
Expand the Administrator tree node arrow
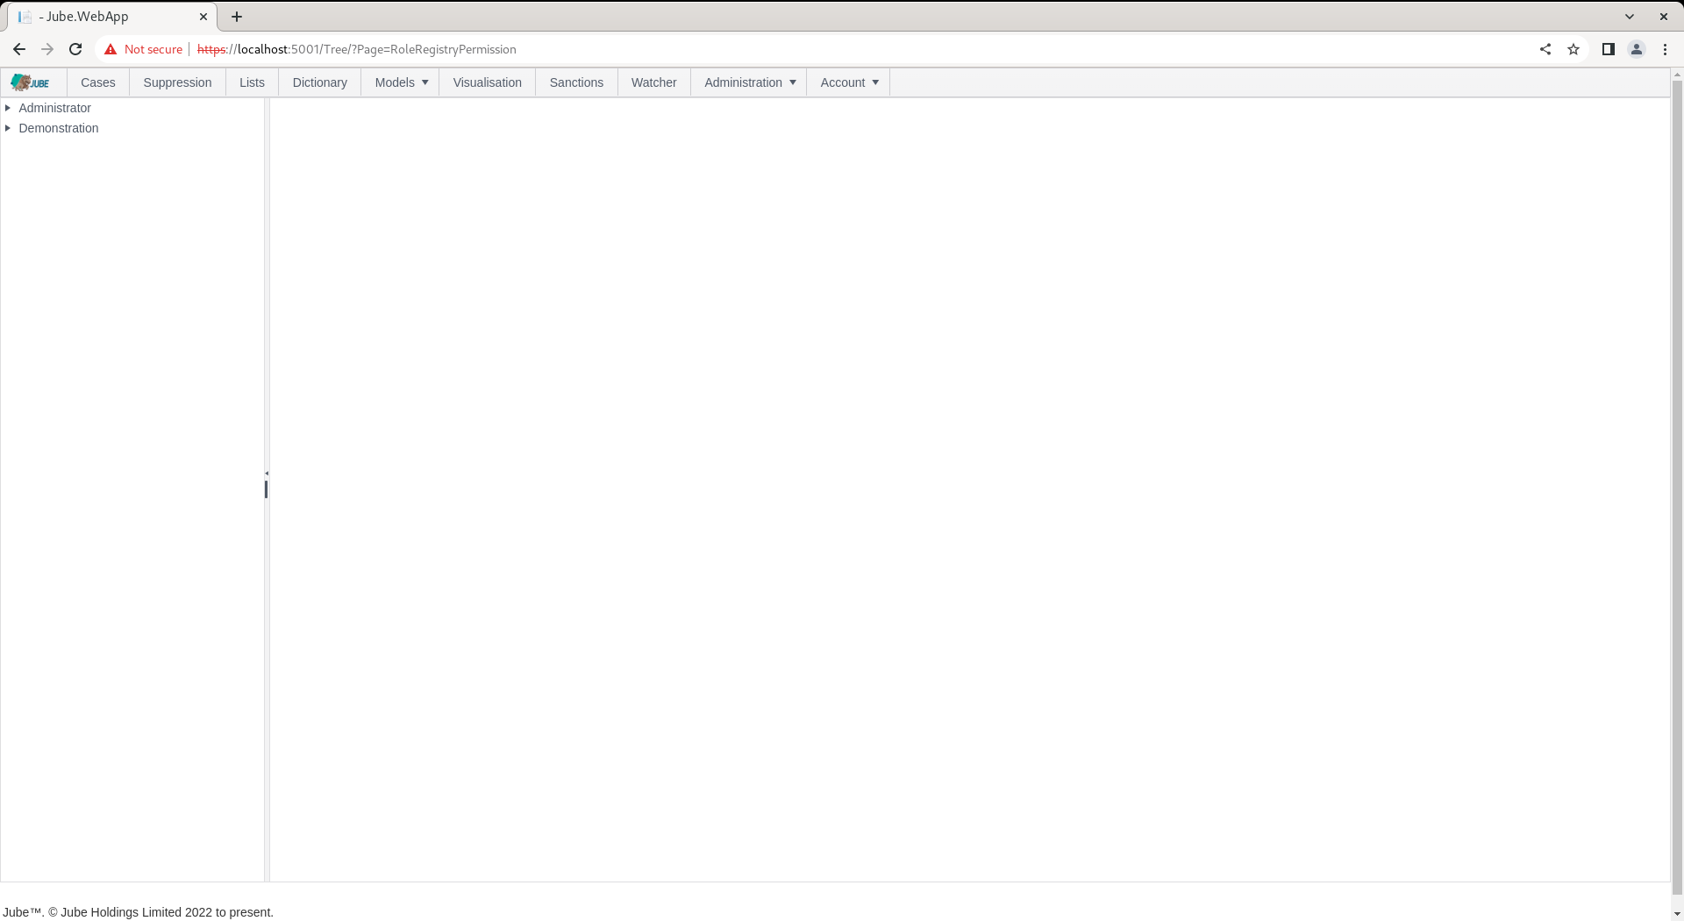pos(8,108)
